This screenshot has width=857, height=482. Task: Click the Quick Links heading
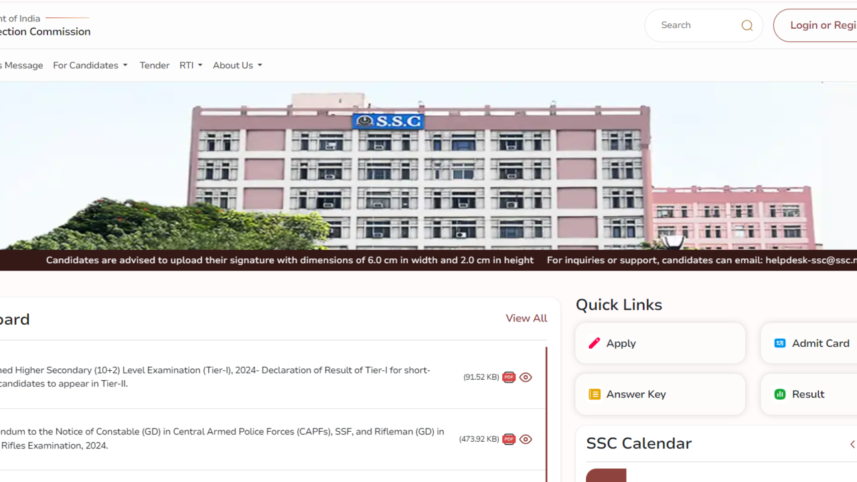(x=619, y=305)
